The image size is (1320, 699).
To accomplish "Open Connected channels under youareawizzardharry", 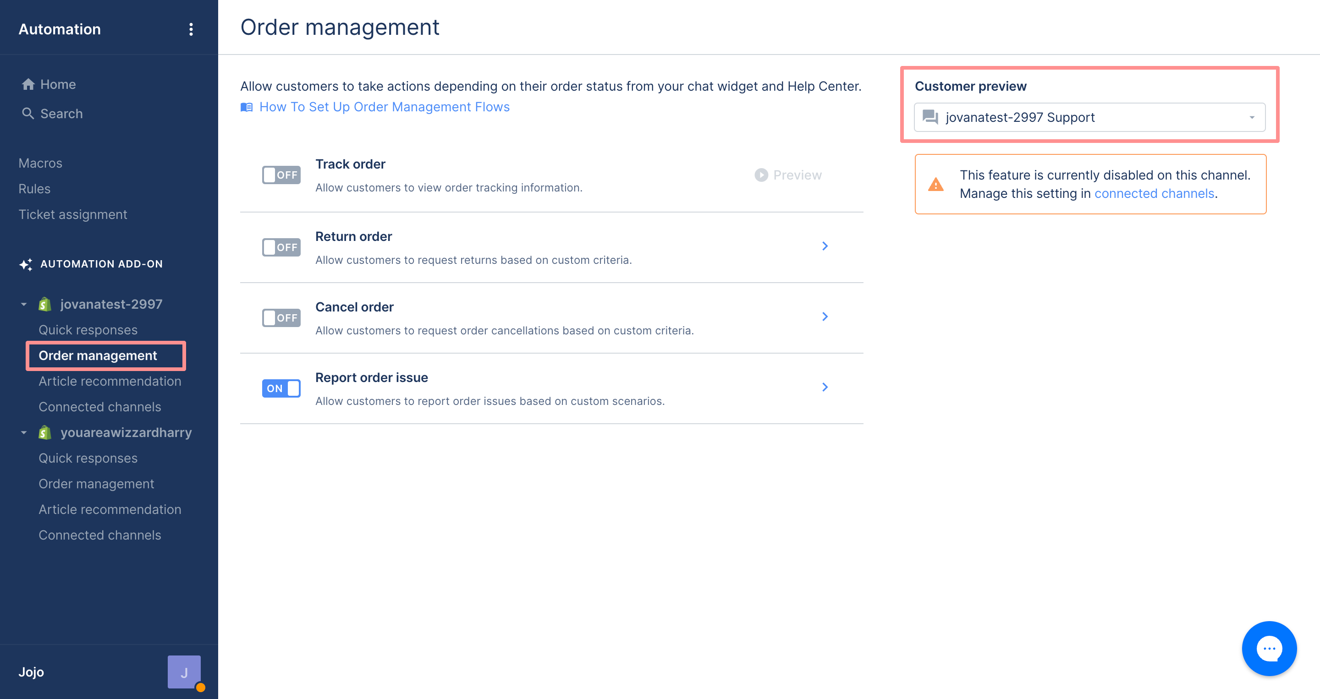I will point(100,535).
